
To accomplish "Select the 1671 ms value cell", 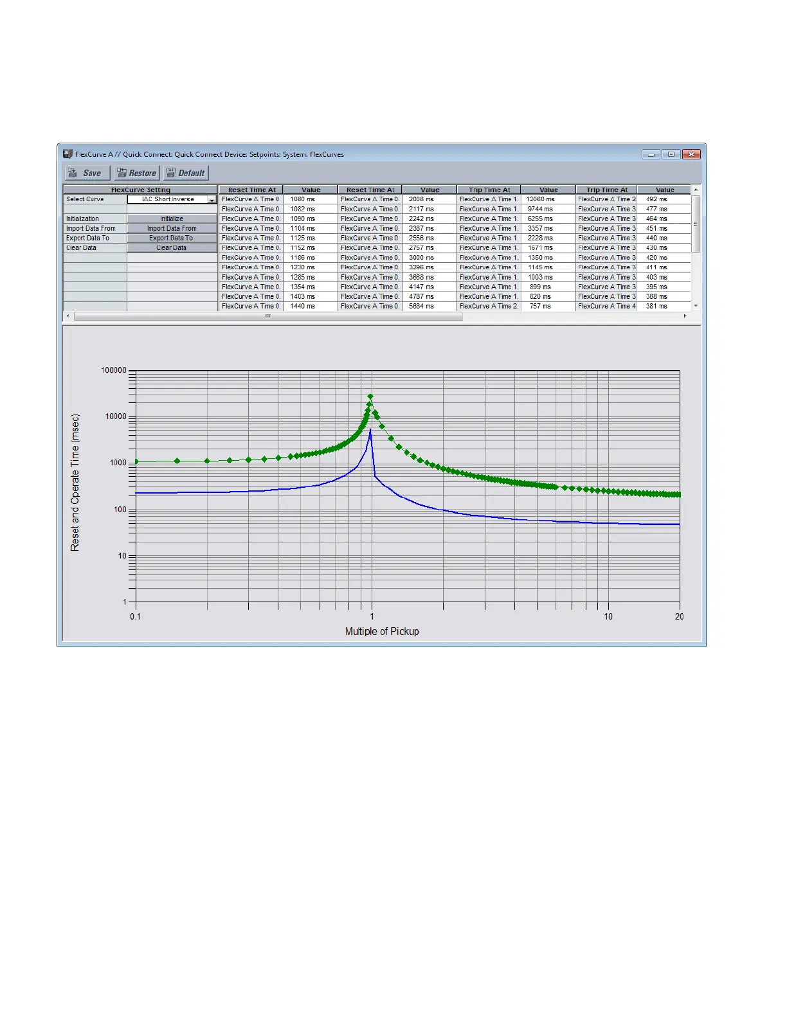I will [548, 247].
